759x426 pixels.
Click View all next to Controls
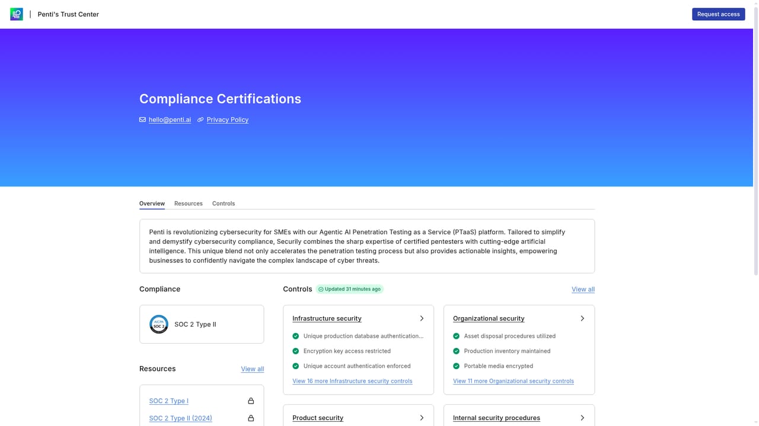point(583,289)
